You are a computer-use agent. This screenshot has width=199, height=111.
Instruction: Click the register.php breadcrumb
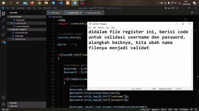[x=57, y=17]
